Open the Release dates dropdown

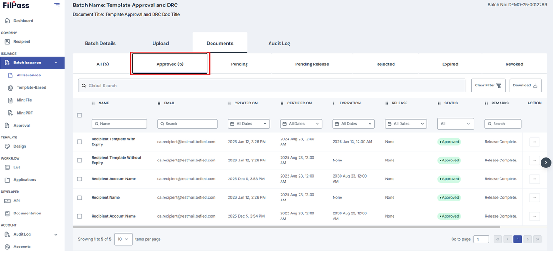click(x=406, y=124)
